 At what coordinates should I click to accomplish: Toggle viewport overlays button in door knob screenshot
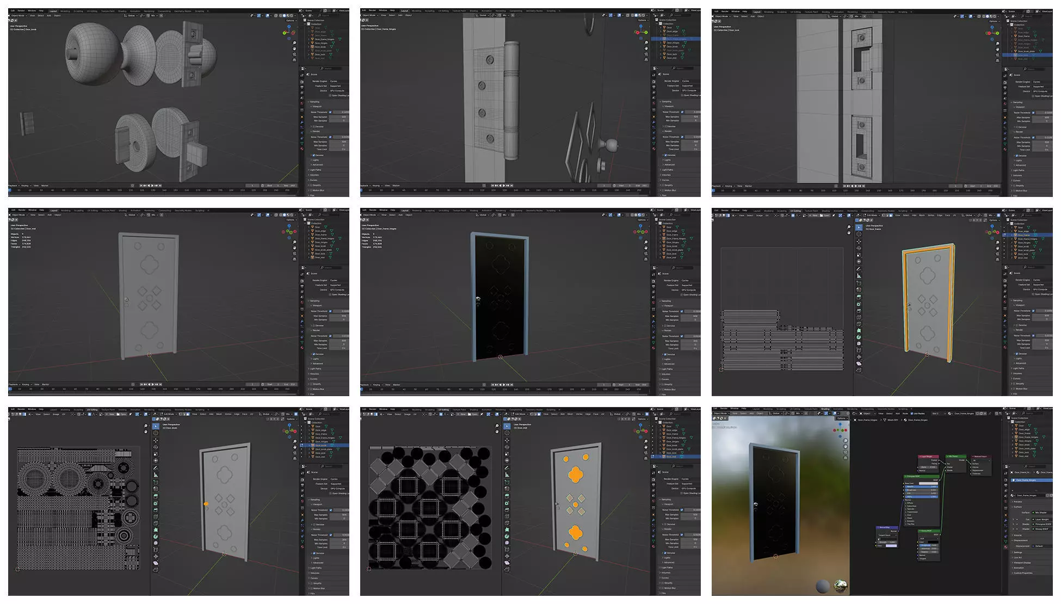tap(267, 16)
